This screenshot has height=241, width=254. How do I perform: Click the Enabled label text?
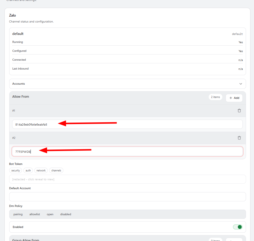coord(18,227)
